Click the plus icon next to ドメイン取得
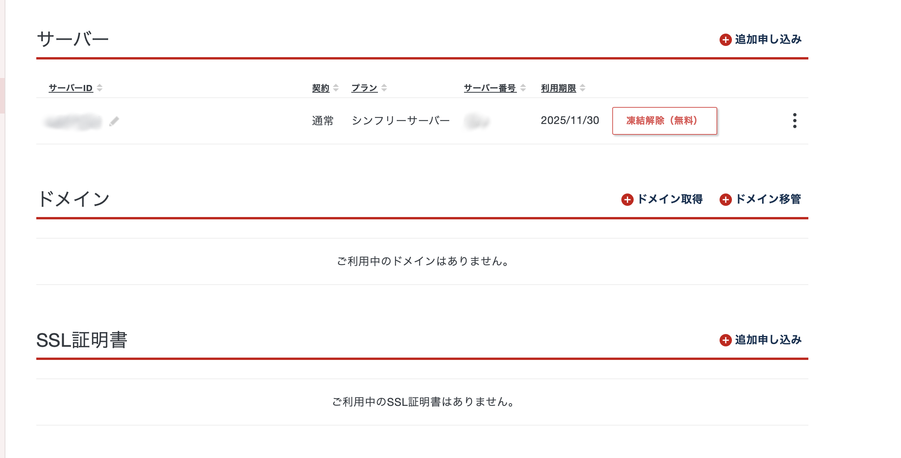Viewport: 901px width, 458px height. 627,200
